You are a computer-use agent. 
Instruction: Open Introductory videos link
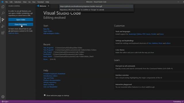point(51,76)
